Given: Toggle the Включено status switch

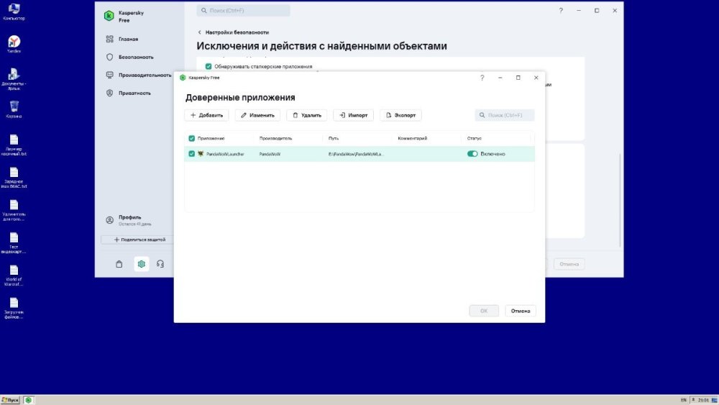Looking at the screenshot, I should (x=472, y=154).
